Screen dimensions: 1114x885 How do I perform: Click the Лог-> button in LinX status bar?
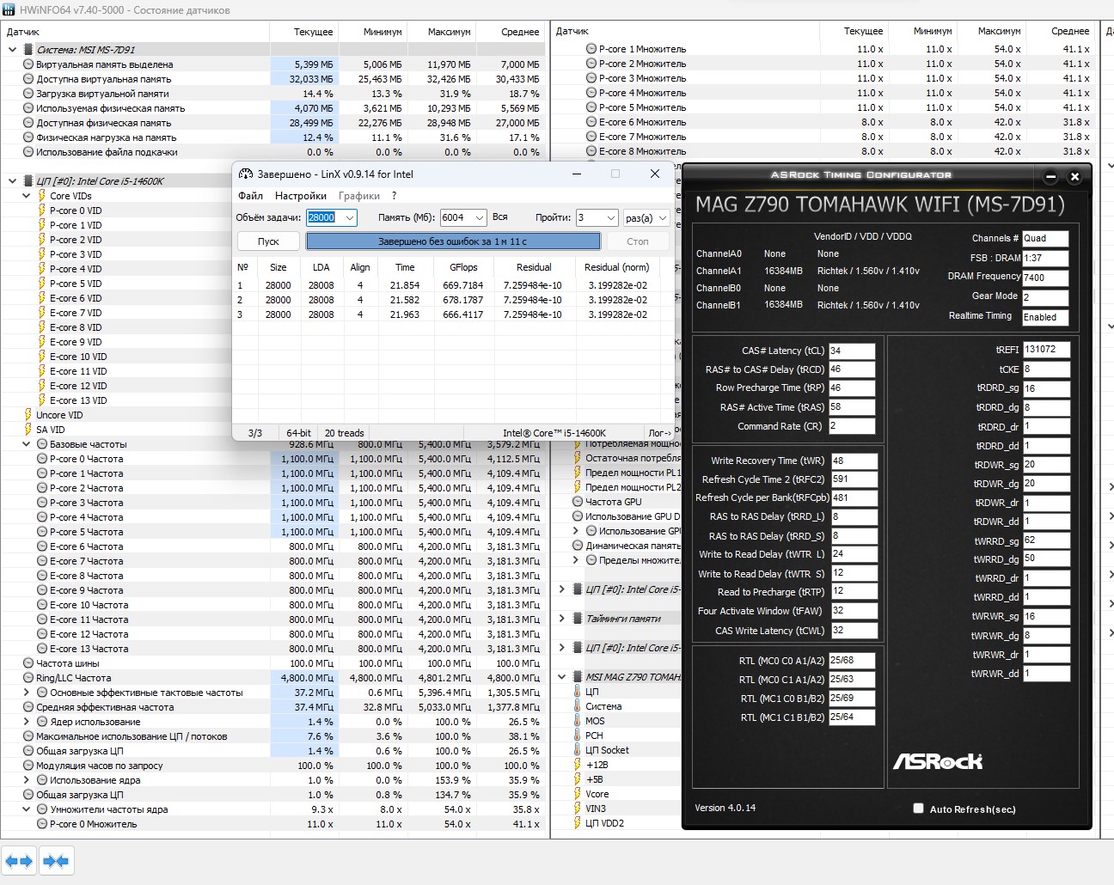(659, 433)
